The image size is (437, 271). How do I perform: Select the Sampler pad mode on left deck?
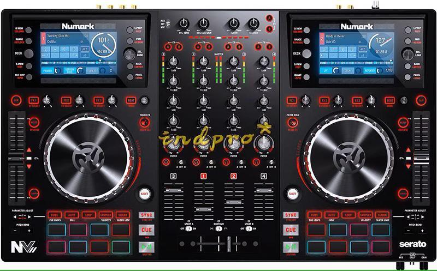(x=106, y=215)
